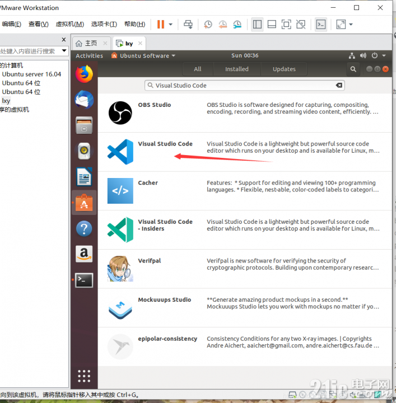Toggle the VMware library sidebar view
The width and height of the screenshot is (396, 403).
pyautogui.click(x=257, y=25)
